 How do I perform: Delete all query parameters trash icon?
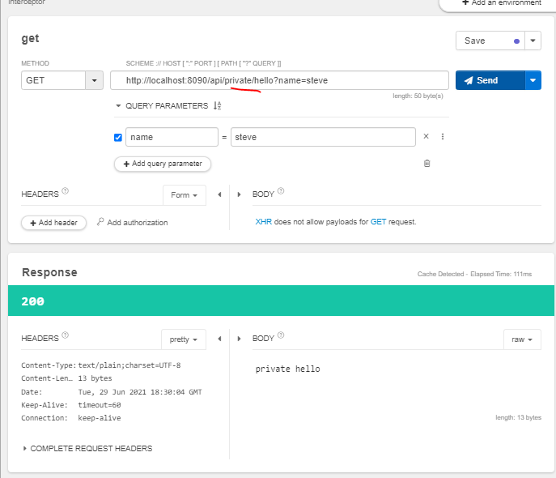point(427,163)
